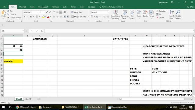Increase font size with the larger A icon
This screenshot has height=110, width=195.
point(47,12)
